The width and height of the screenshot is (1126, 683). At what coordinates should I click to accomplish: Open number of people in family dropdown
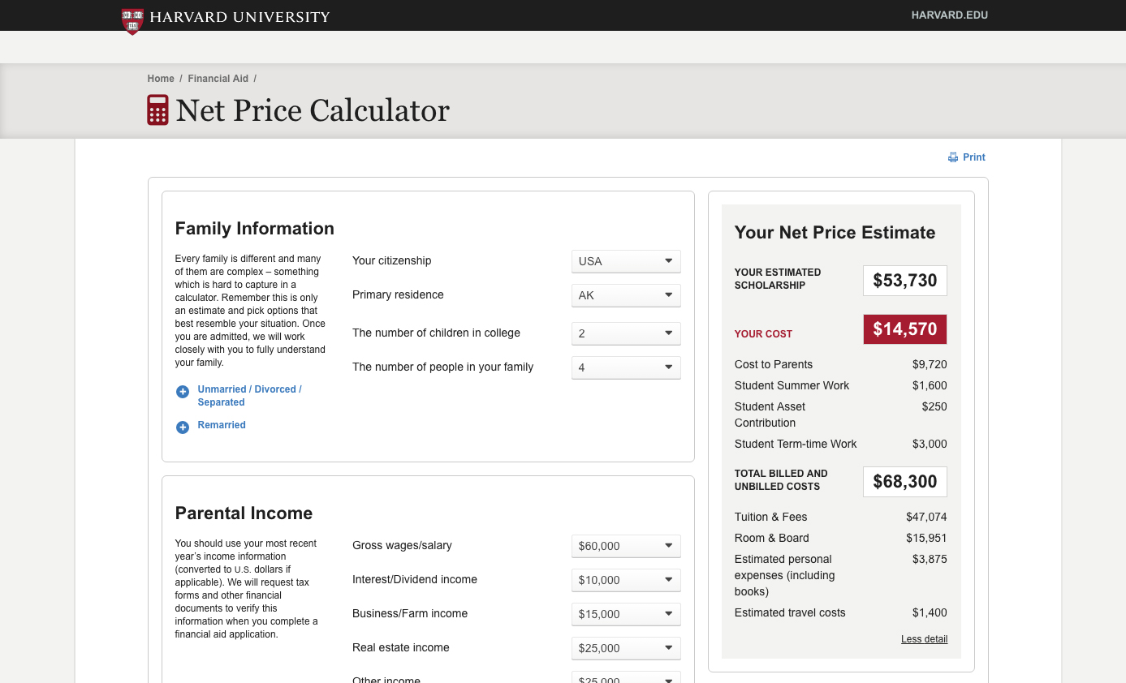(626, 367)
